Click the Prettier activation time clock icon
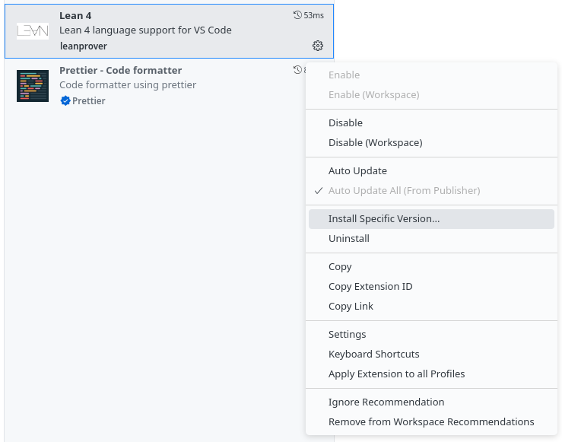 (x=297, y=69)
